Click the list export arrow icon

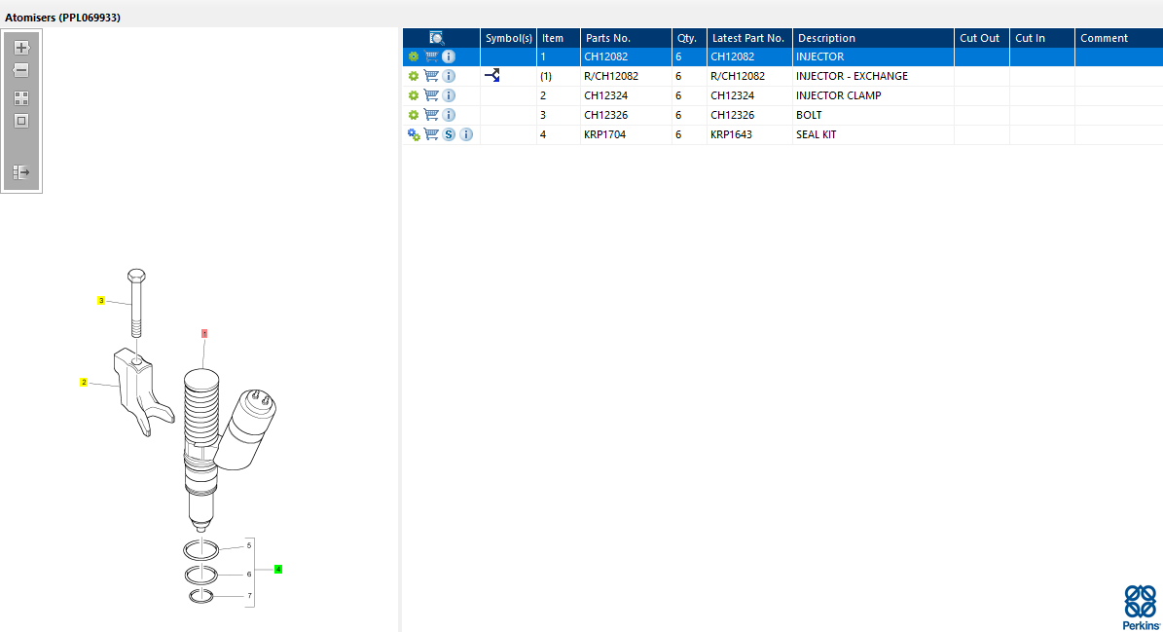[21, 172]
